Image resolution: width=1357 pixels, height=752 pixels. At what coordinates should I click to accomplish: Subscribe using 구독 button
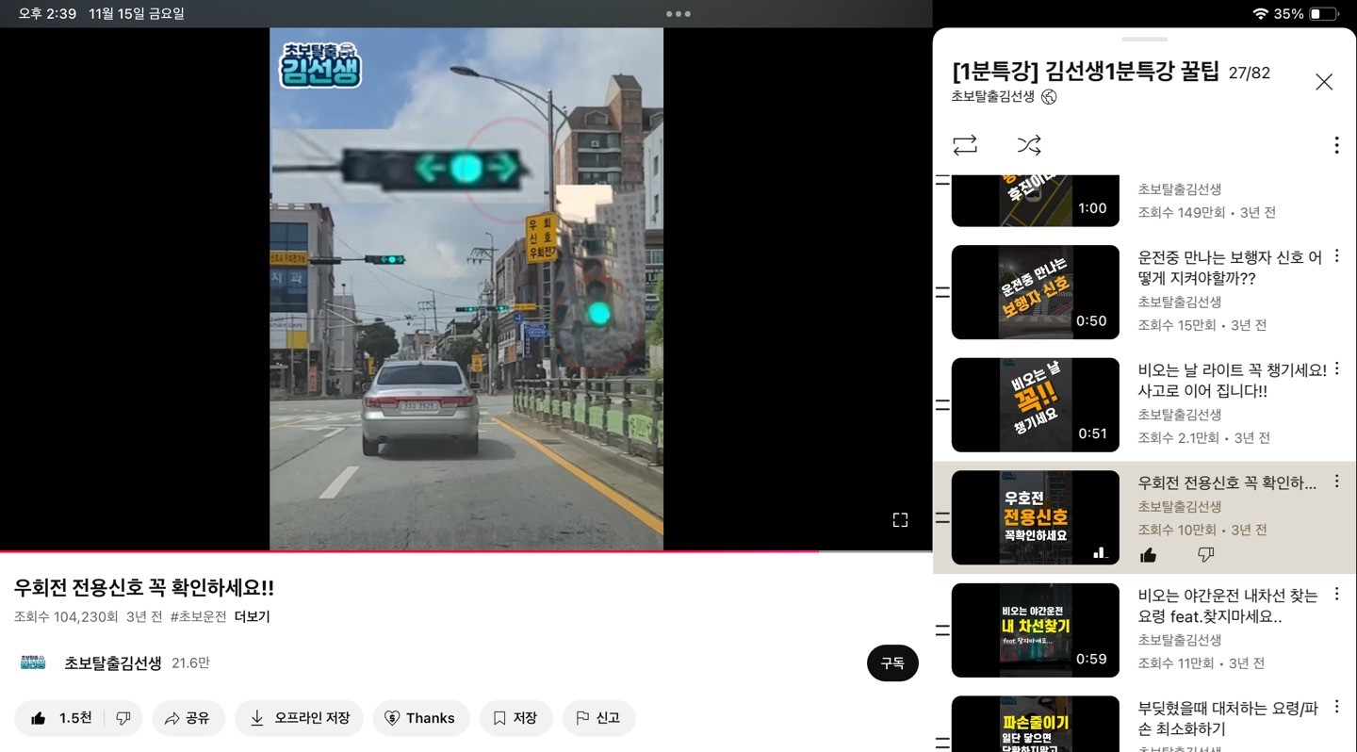click(892, 663)
